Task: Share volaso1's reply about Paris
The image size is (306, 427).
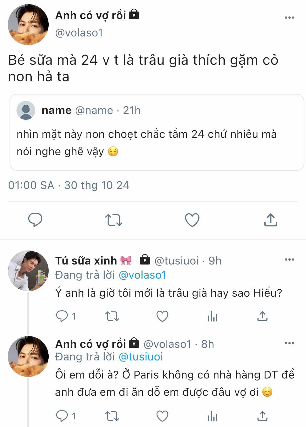Action: click(x=262, y=416)
